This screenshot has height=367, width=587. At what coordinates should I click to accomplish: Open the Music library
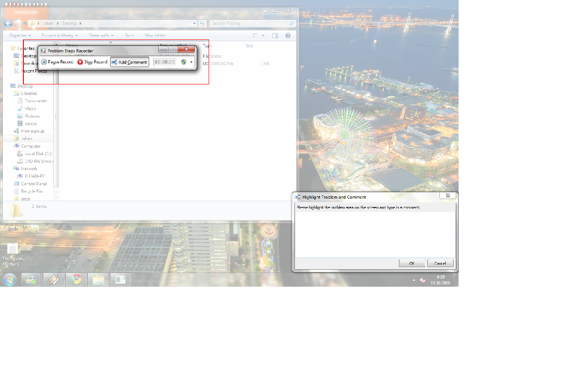tap(30, 109)
